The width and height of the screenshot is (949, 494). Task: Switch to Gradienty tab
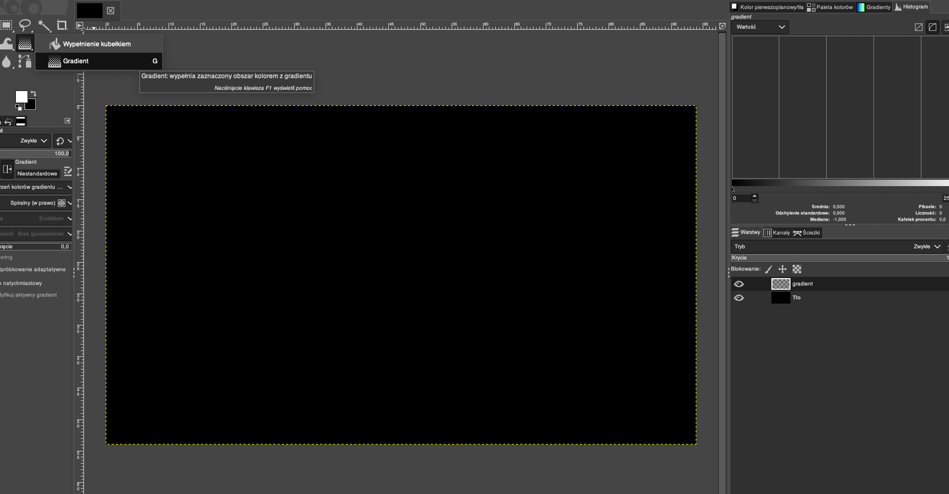click(874, 7)
